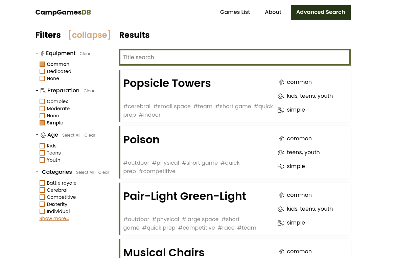This screenshot has height=258, width=396.
Task: Click the equipment icon on the Popsicle Towers card
Action: tap(281, 82)
